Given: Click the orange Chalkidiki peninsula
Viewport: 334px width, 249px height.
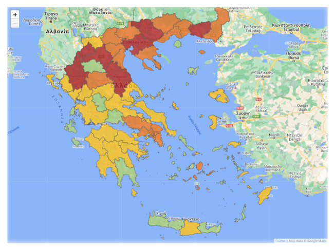Looking at the screenshot, I should (152, 61).
